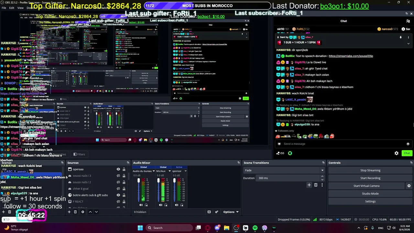
Task: Open source properties gear in Sources toolbar
Action: click(83, 212)
